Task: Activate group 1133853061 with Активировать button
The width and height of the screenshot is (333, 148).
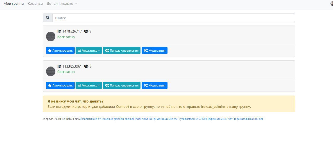Action: click(60, 85)
